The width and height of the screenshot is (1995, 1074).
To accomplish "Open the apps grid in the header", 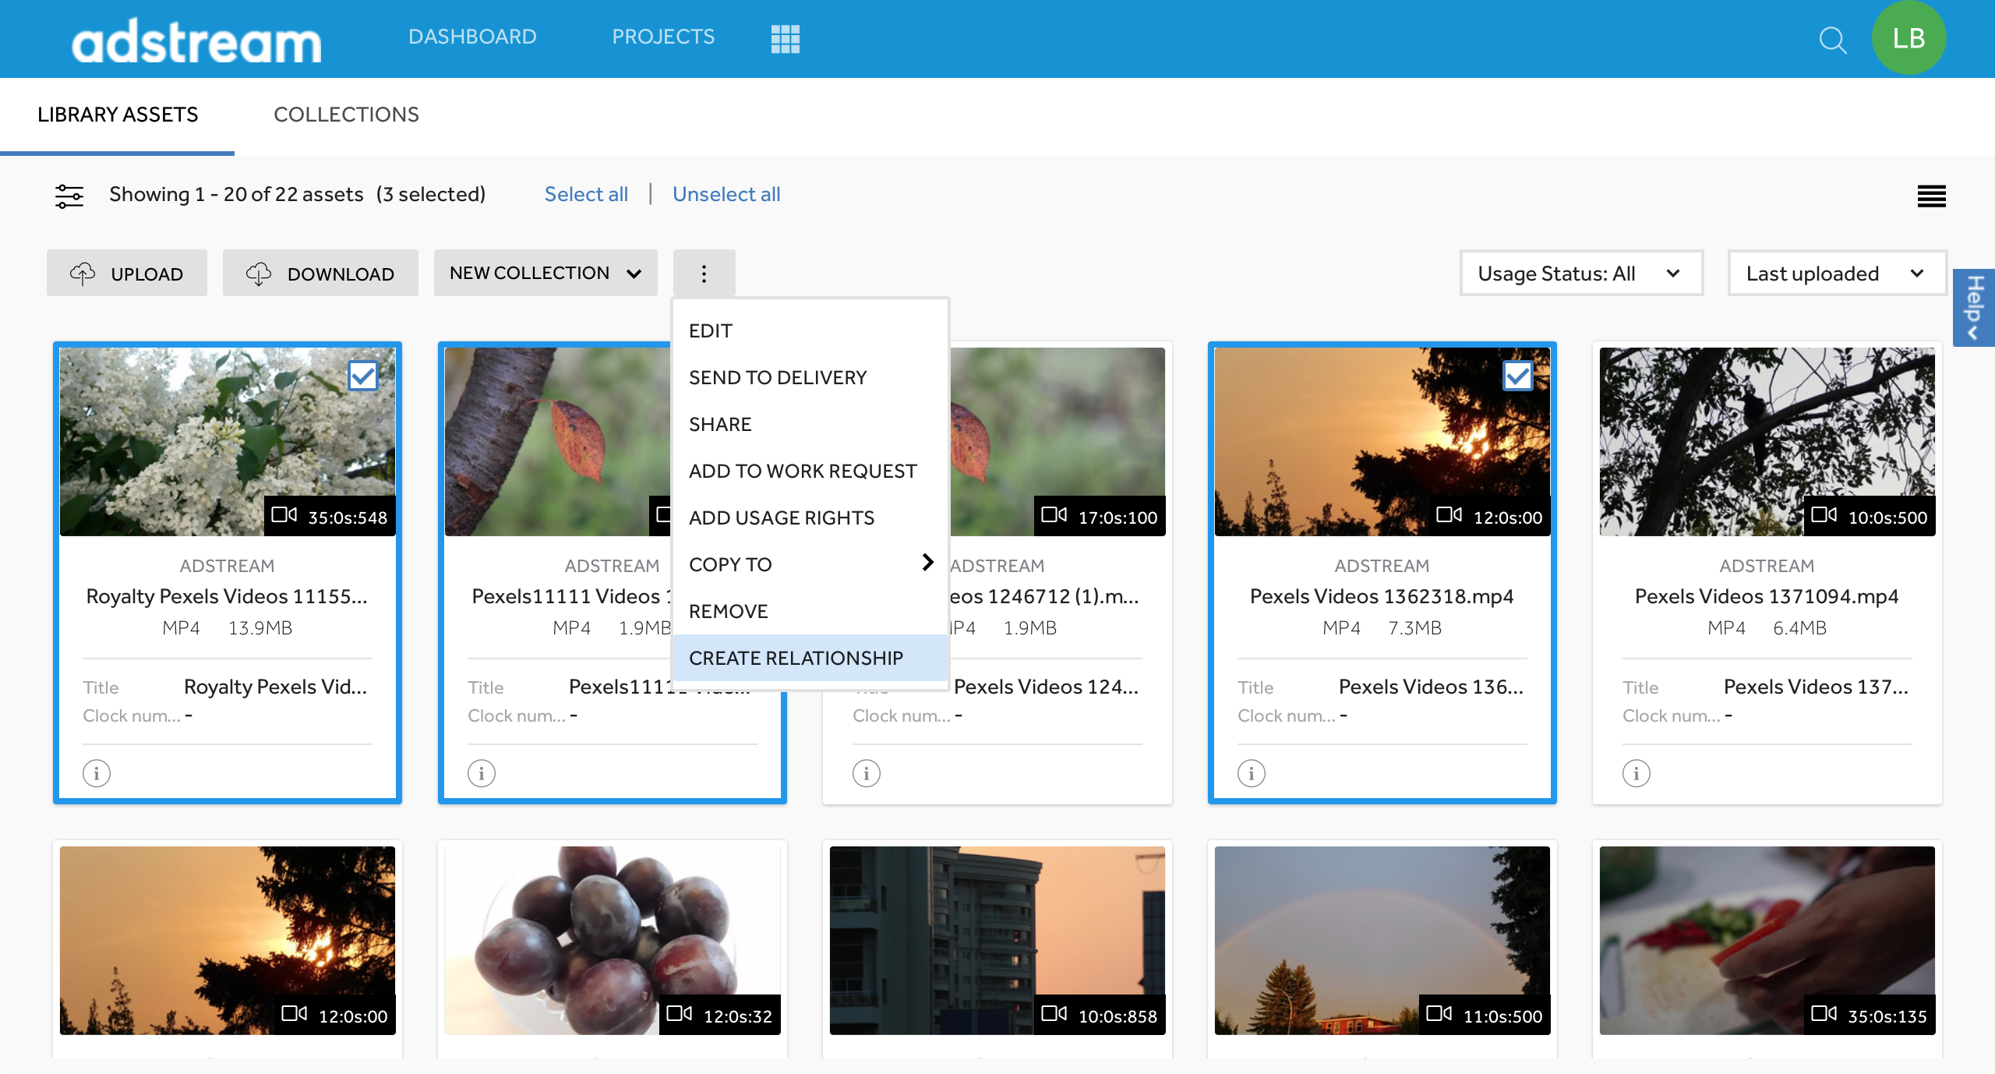I will point(786,37).
